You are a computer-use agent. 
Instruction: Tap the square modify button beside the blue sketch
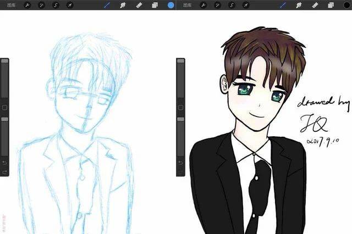click(x=5, y=108)
